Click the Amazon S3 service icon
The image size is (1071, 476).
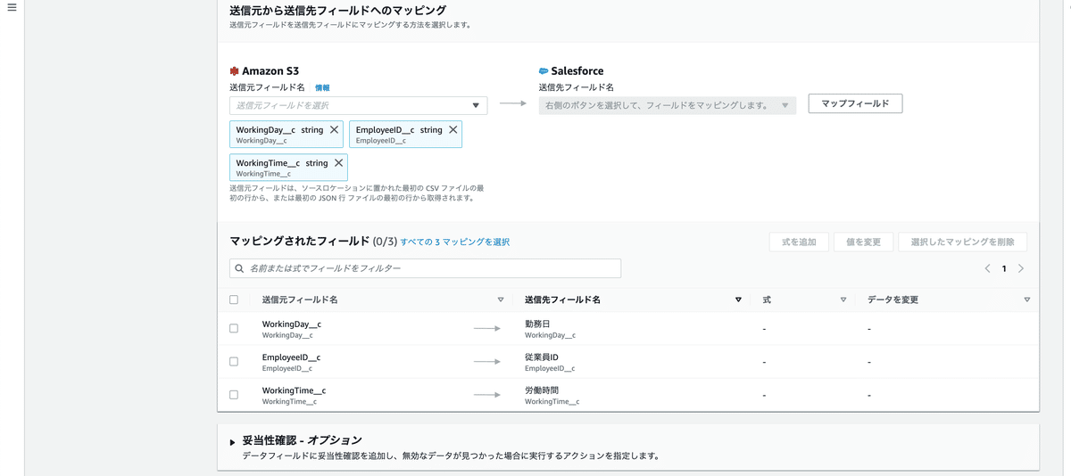(235, 70)
